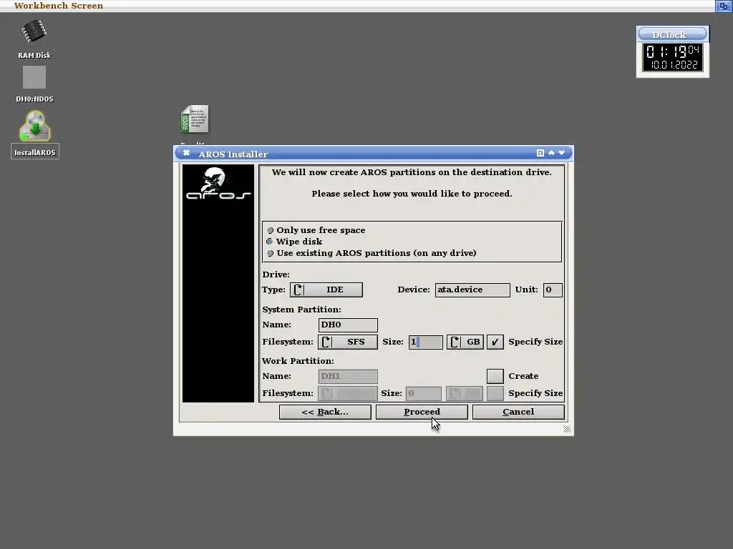Click the Proceed button
The height and width of the screenshot is (549, 733).
click(422, 412)
